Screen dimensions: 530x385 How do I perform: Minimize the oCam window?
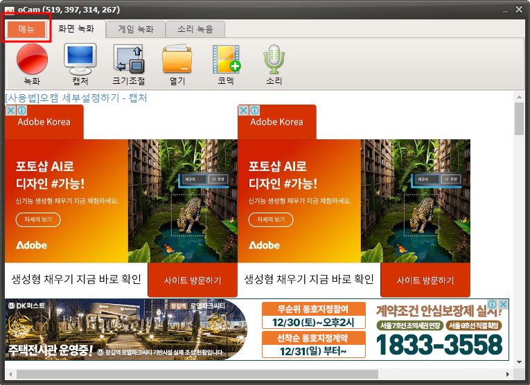[505, 10]
